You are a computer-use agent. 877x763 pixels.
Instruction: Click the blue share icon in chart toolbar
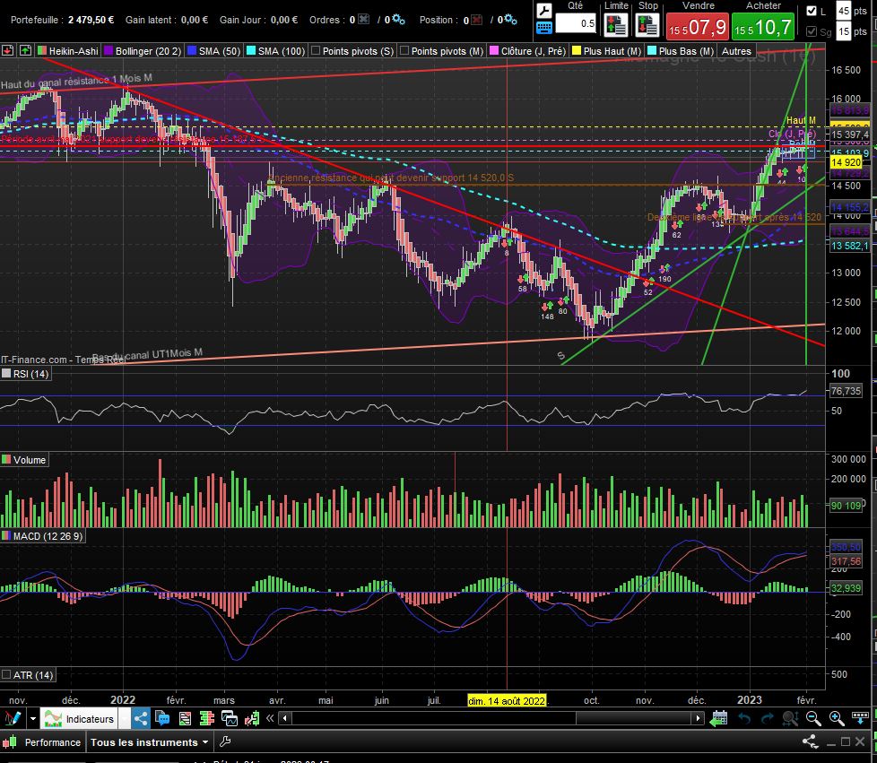pos(141,719)
